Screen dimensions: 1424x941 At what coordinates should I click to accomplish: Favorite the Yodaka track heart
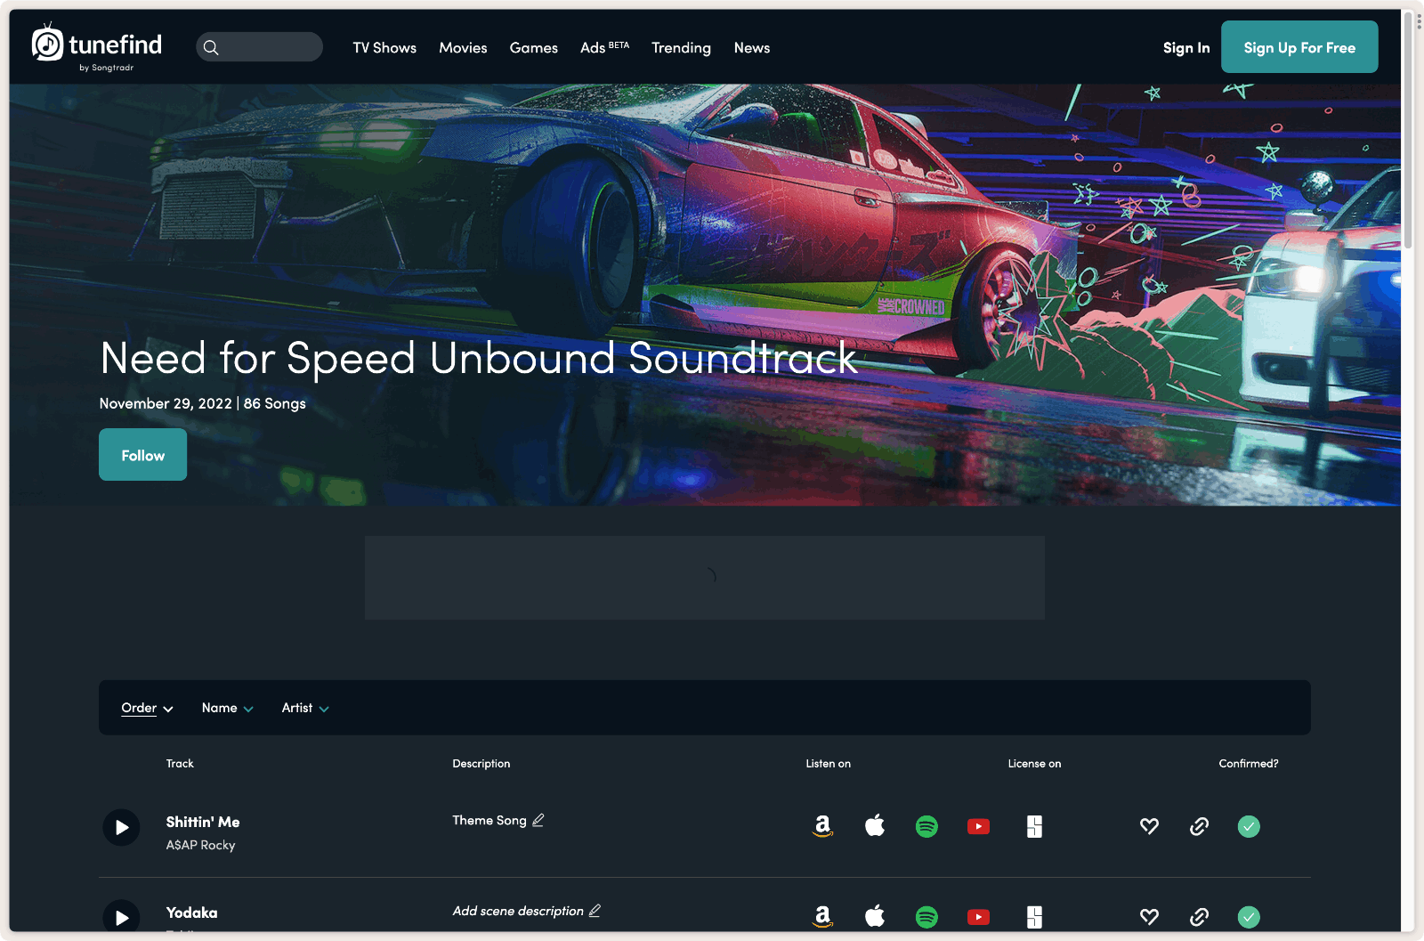pyautogui.click(x=1149, y=917)
